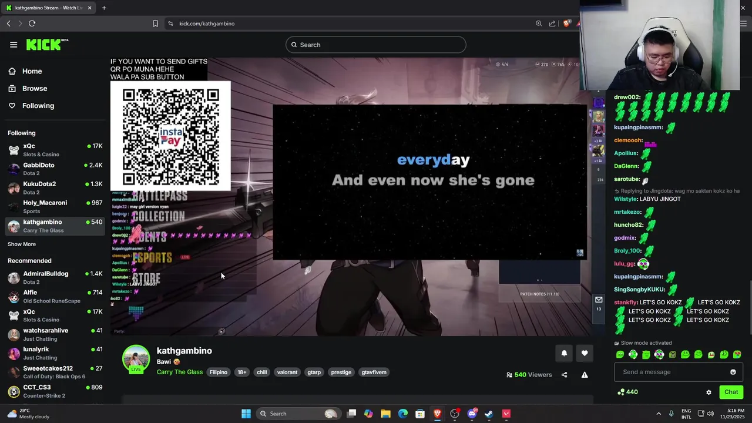Open the zoom control in the address bar
The image size is (752, 423).
point(539,23)
